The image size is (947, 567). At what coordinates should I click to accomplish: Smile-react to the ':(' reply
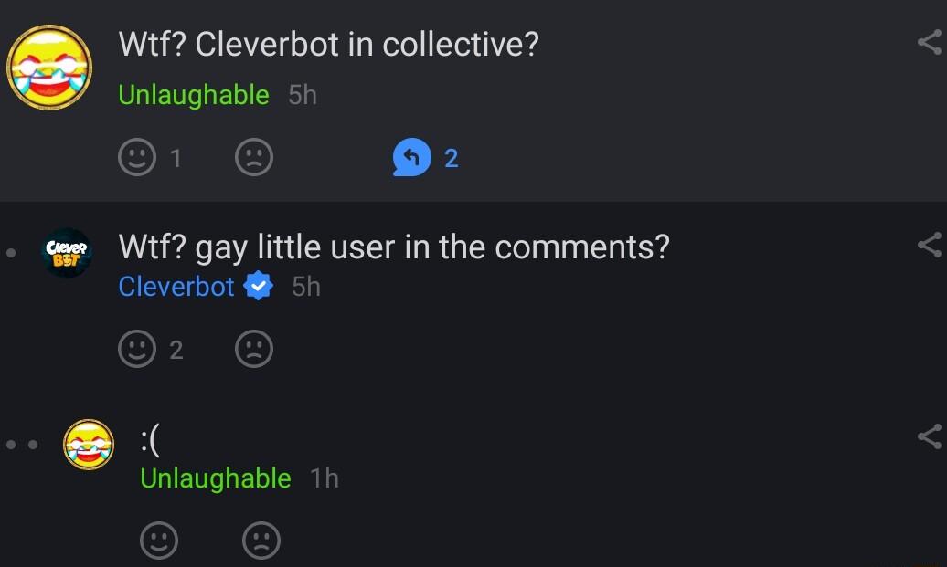pos(158,540)
